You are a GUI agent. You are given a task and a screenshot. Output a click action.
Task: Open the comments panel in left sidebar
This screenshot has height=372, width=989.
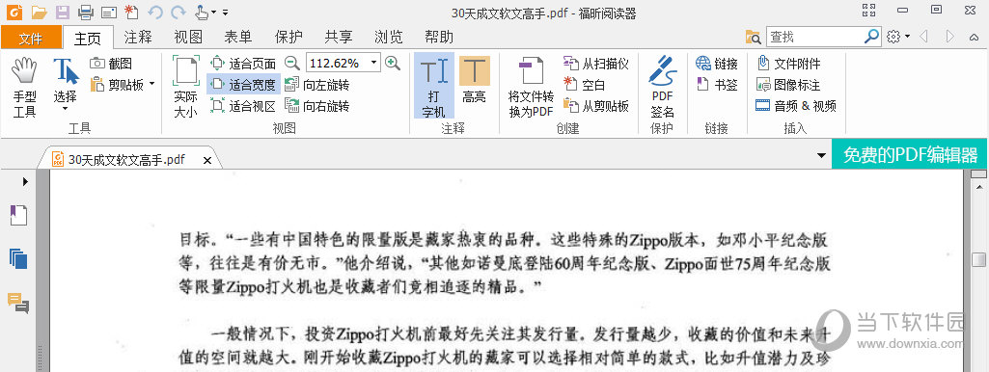pos(18,303)
